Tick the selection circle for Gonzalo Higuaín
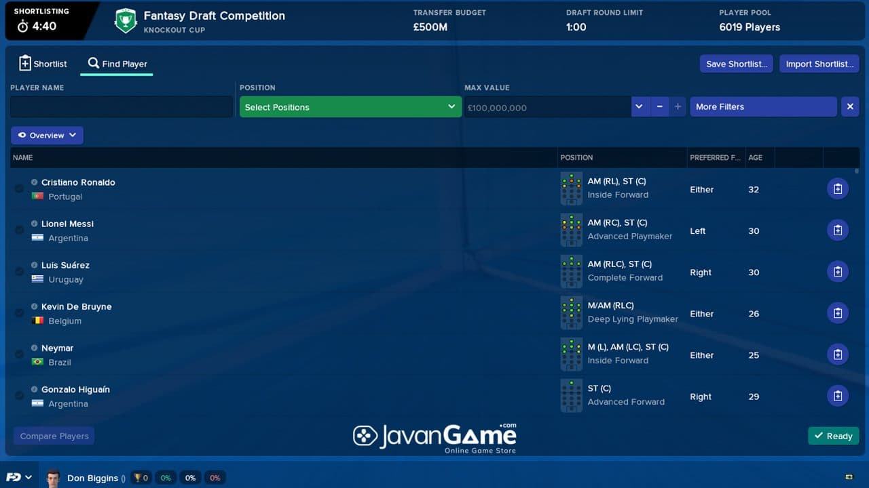Viewport: 869px width, 488px height. click(19, 396)
